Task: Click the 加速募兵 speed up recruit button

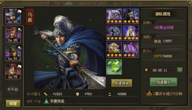Action: [163, 82]
